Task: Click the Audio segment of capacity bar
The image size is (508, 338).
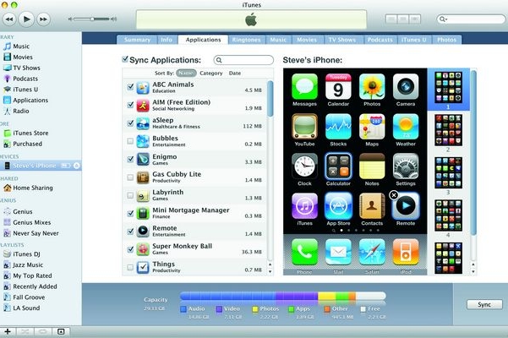Action: coord(228,296)
